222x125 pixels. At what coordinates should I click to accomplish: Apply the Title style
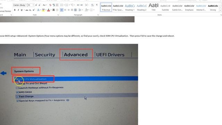click(154, 7)
